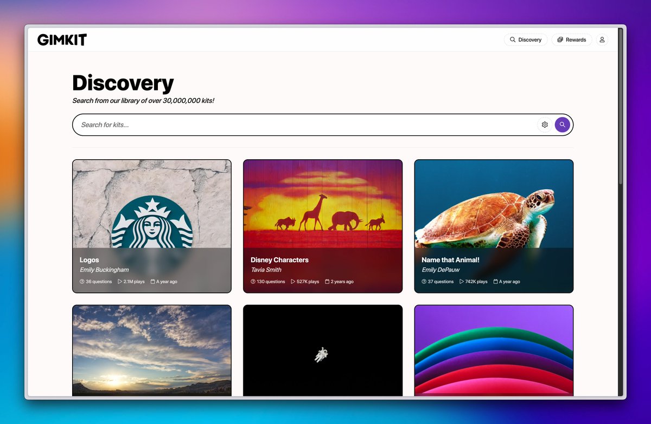
Task: Click the 2 years ago label
Action: coord(339,282)
